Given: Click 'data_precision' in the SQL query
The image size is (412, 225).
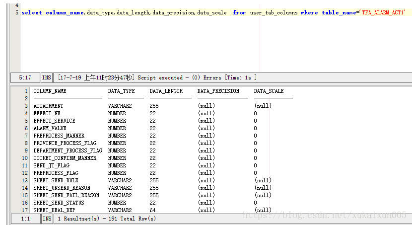Looking at the screenshot, I should pyautogui.click(x=173, y=12).
